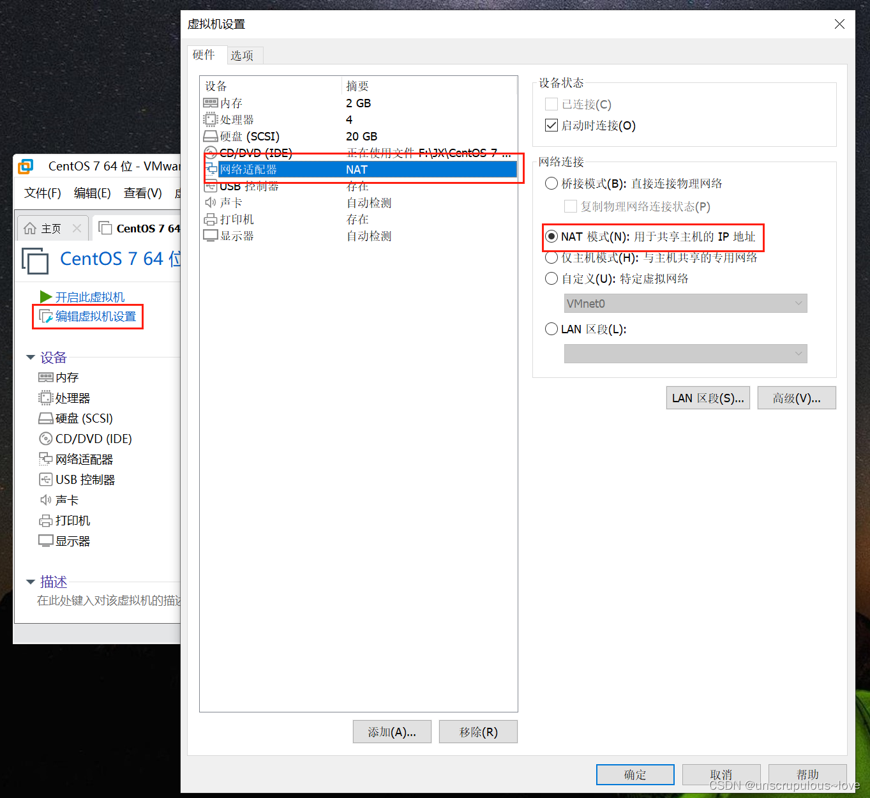Screen dimensions: 870x798
Task: Click the LAN 区段(S)... button
Action: [x=708, y=398]
